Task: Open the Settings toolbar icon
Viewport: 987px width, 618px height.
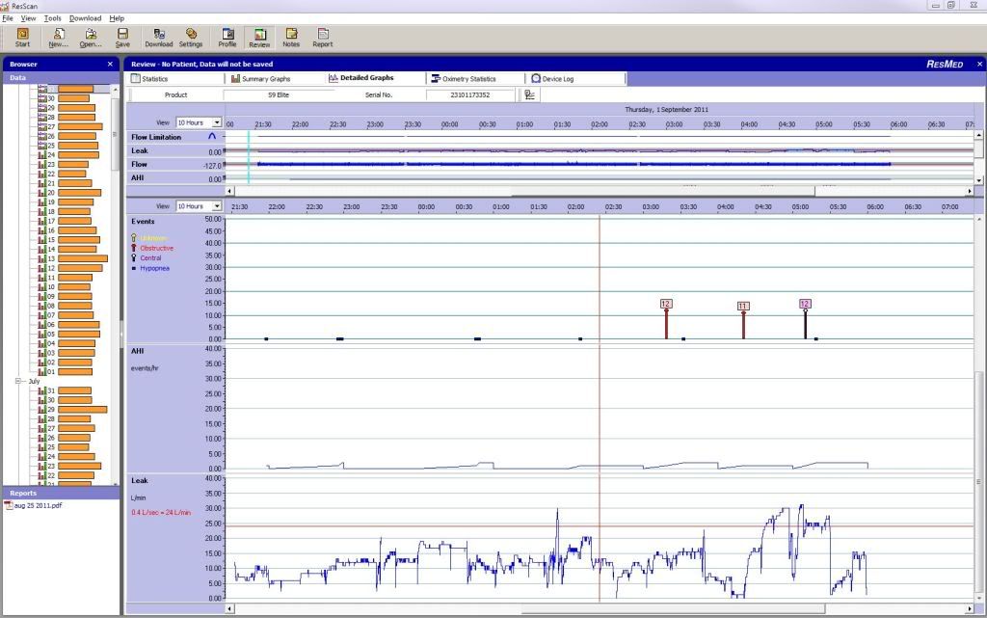Action: (191, 37)
